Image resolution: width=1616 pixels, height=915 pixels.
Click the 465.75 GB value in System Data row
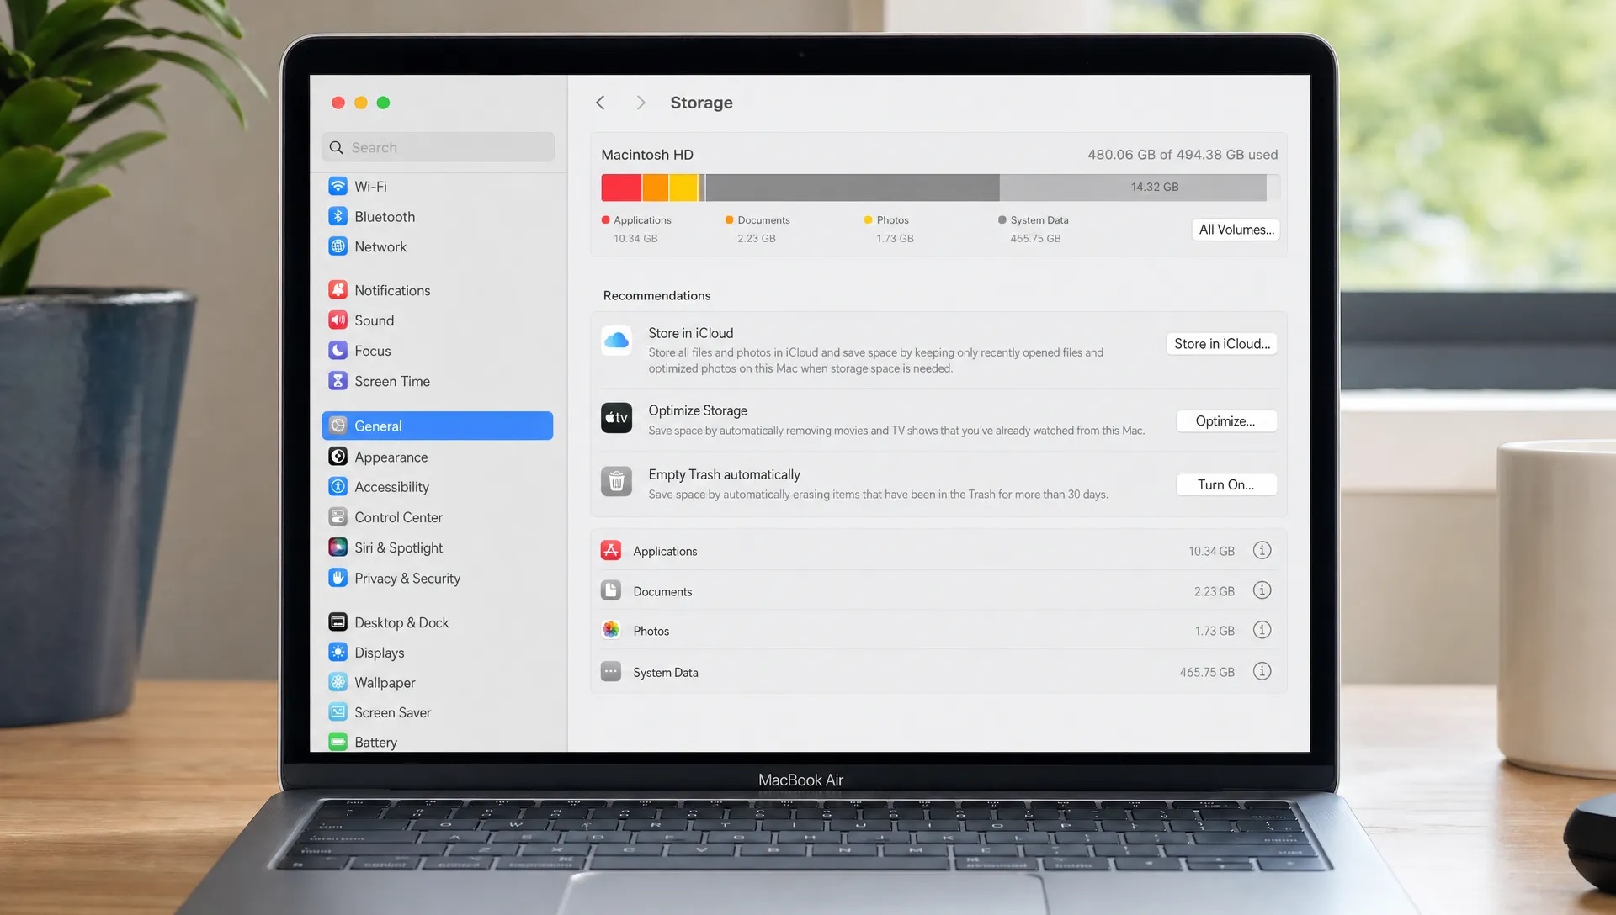tap(1207, 673)
